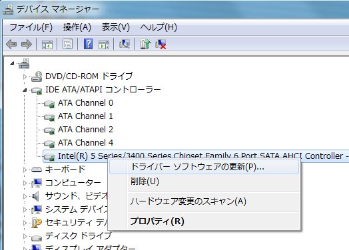Screen dimensions: 349x250
Task: Open the Properties sheet toolbar icon
Action: [67, 44]
